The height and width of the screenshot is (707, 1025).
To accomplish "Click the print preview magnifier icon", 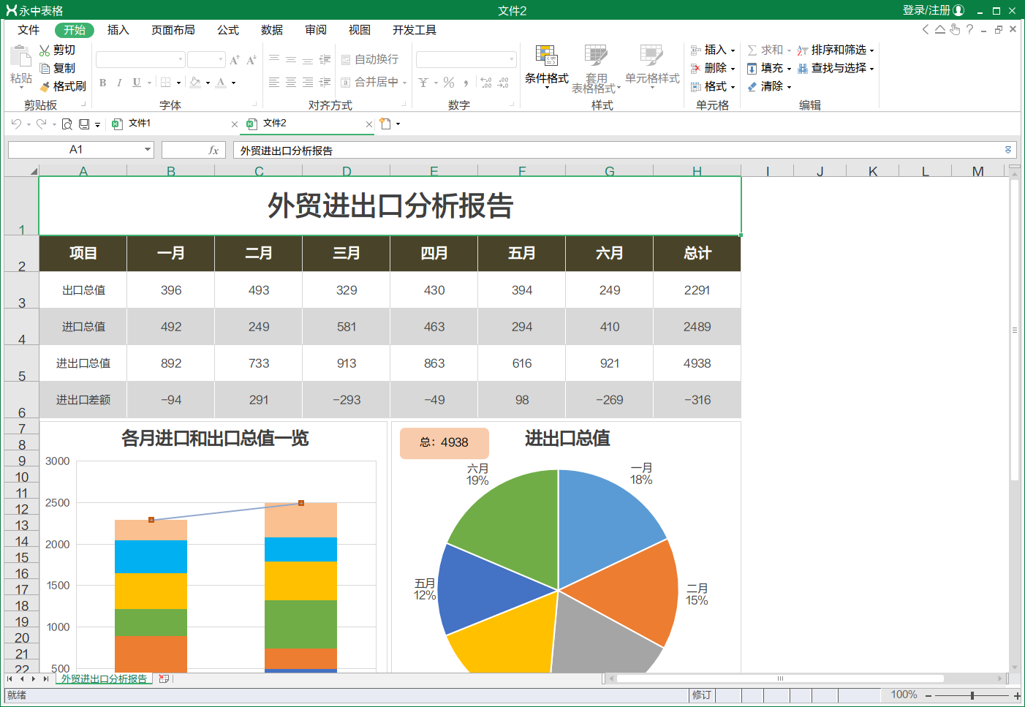I will [x=67, y=124].
